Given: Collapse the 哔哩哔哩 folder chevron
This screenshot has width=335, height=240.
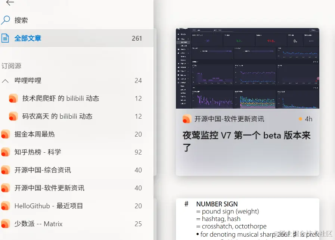Looking at the screenshot, I should tap(5, 81).
